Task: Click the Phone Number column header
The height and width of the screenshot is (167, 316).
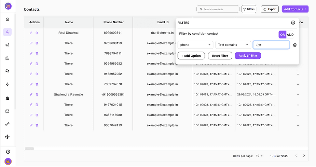Action: [x=113, y=22]
